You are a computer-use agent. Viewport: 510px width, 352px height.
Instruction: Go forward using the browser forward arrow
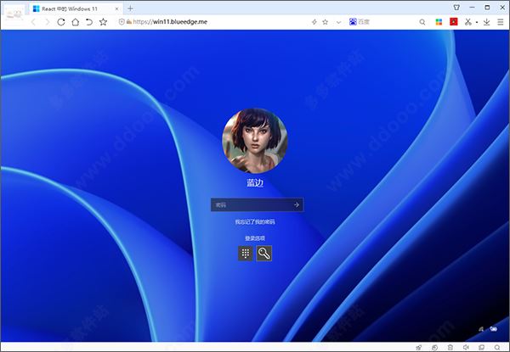pyautogui.click(x=47, y=22)
